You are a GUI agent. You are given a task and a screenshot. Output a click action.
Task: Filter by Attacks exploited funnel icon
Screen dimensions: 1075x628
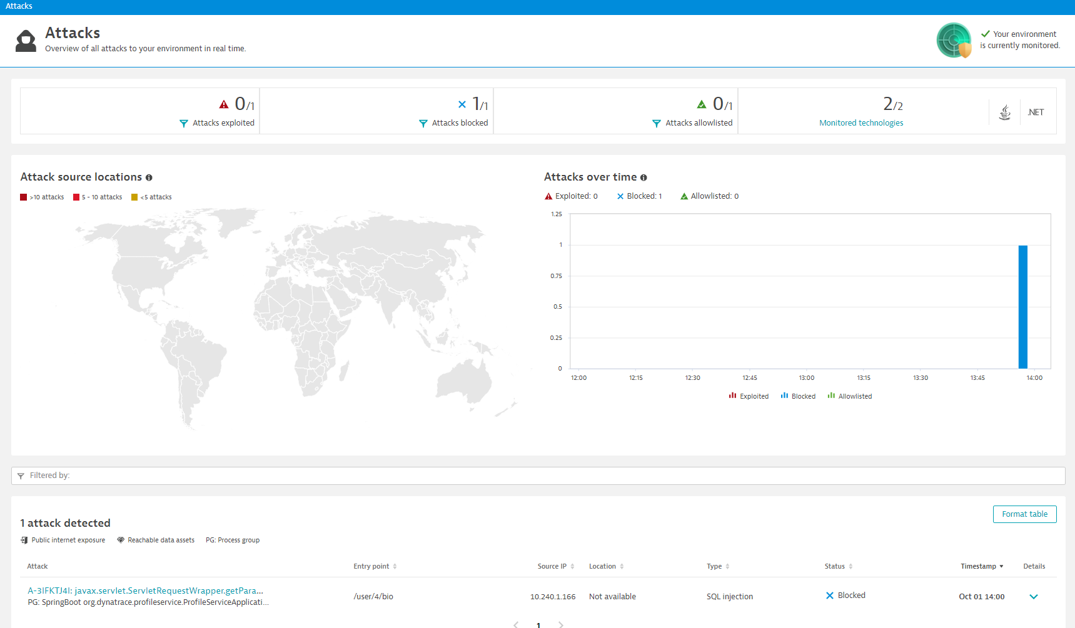point(183,124)
